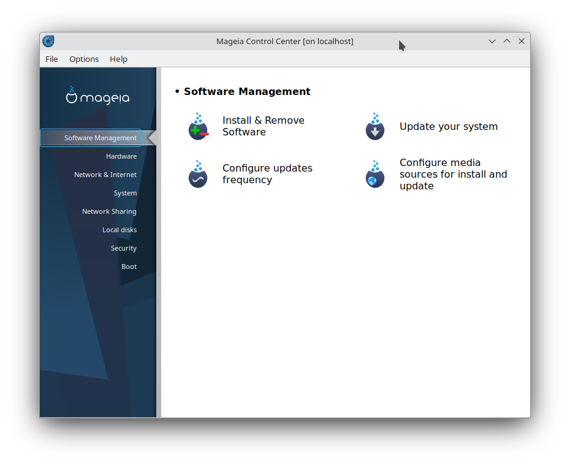Click the Mageia Control Center title bar icon
The height and width of the screenshot is (465, 570).
point(48,41)
